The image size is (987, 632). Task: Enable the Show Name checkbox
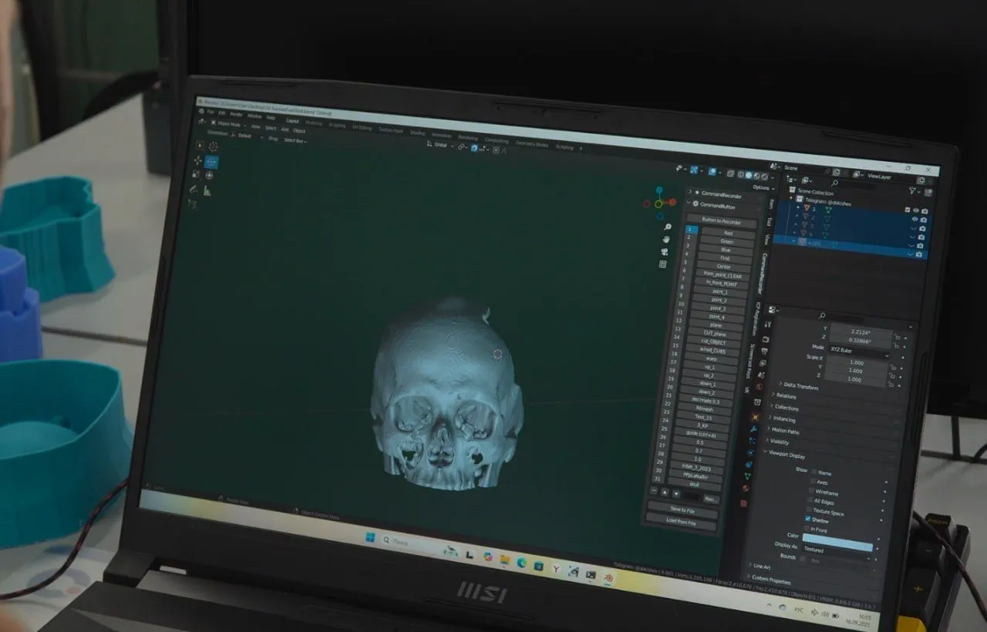pyautogui.click(x=814, y=472)
